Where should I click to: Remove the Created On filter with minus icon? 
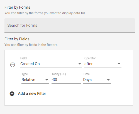[x=13, y=65]
